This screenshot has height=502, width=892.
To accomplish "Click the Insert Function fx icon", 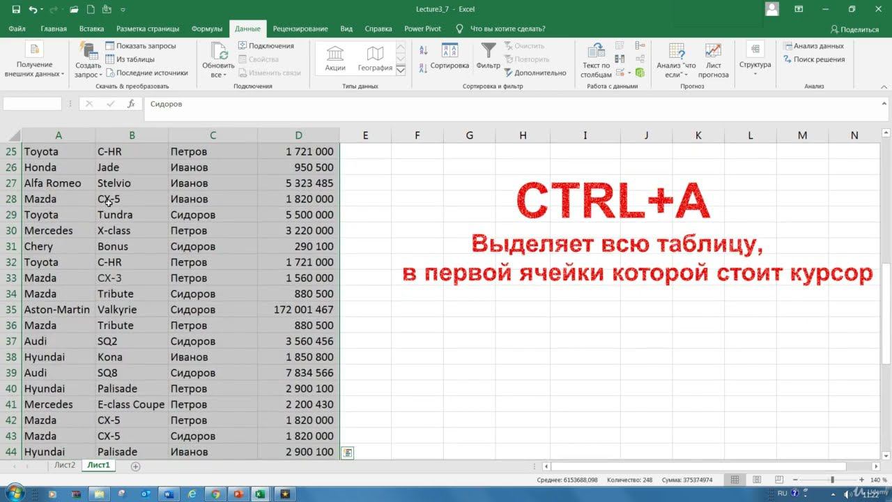I will [131, 104].
